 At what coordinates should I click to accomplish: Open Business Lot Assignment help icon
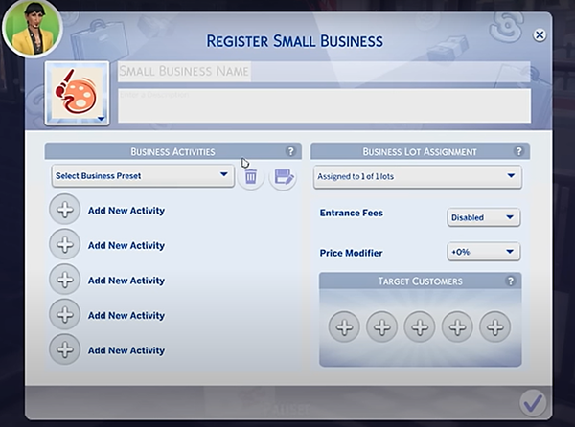click(518, 151)
